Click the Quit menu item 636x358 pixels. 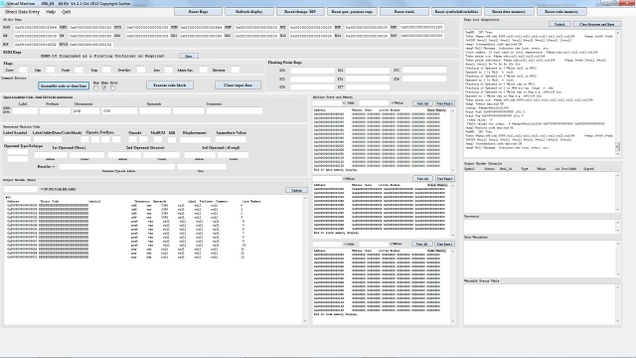point(67,12)
